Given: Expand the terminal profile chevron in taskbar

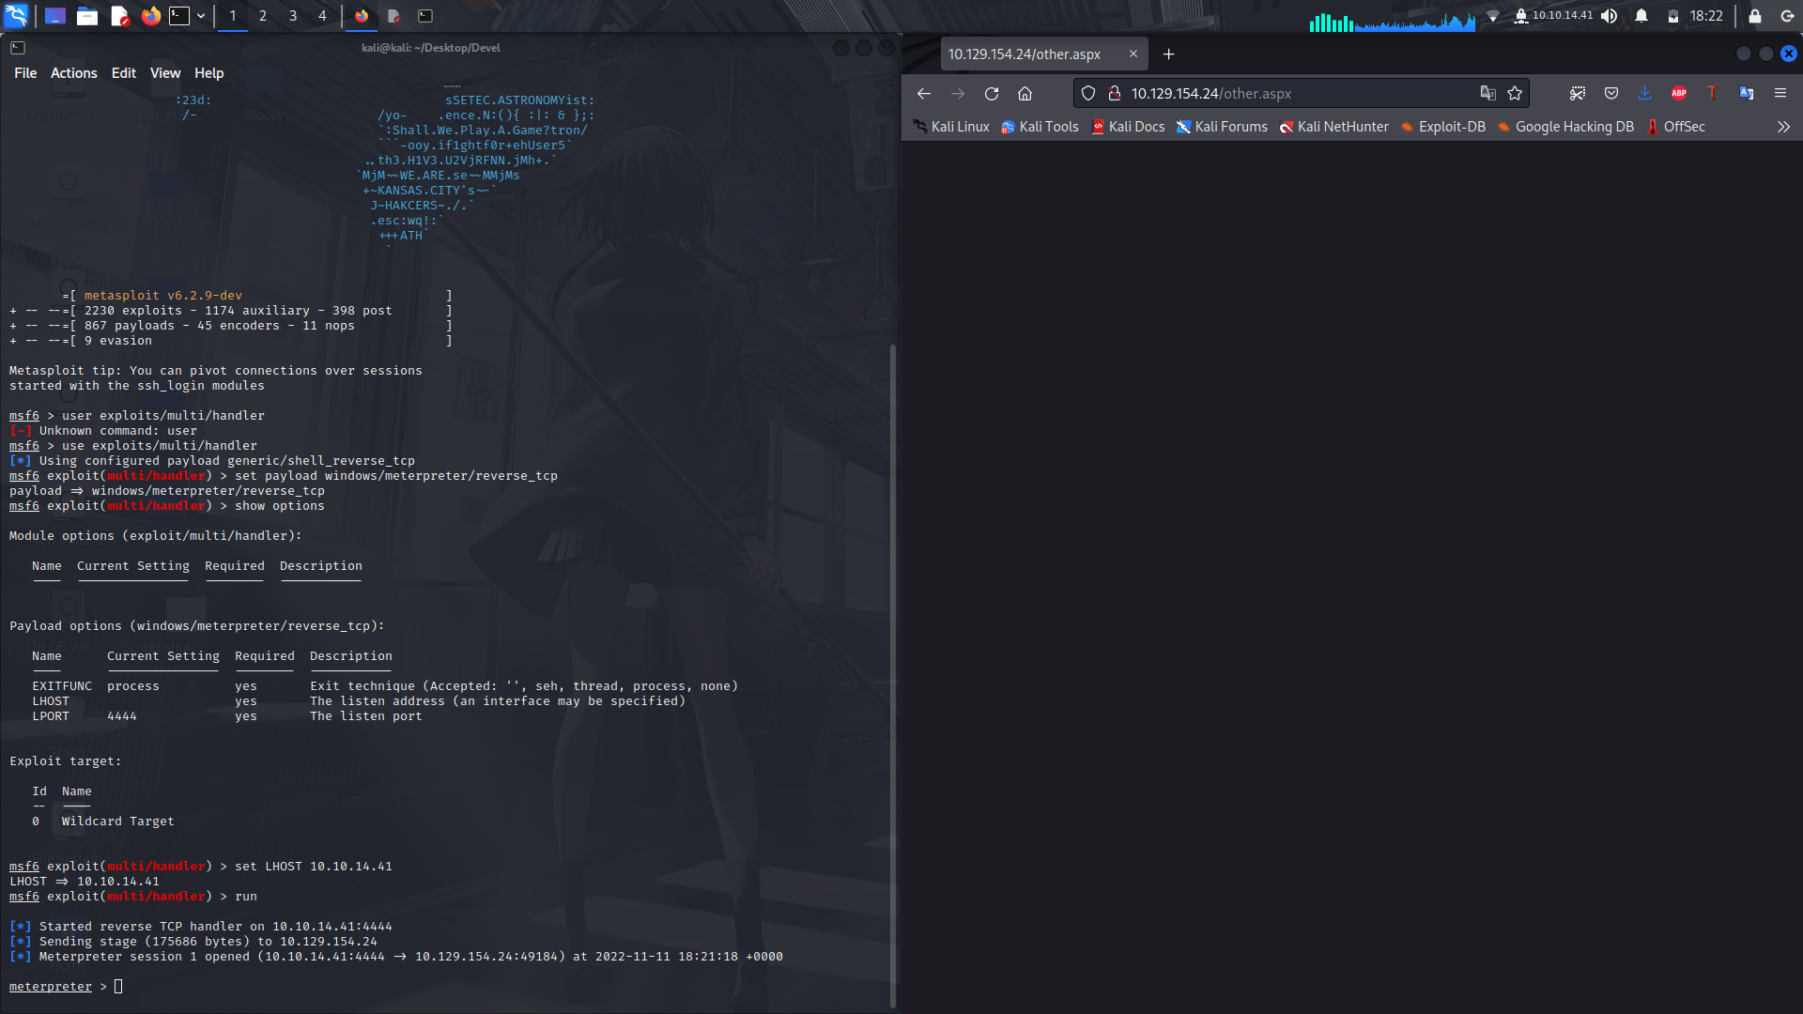Looking at the screenshot, I should (201, 16).
